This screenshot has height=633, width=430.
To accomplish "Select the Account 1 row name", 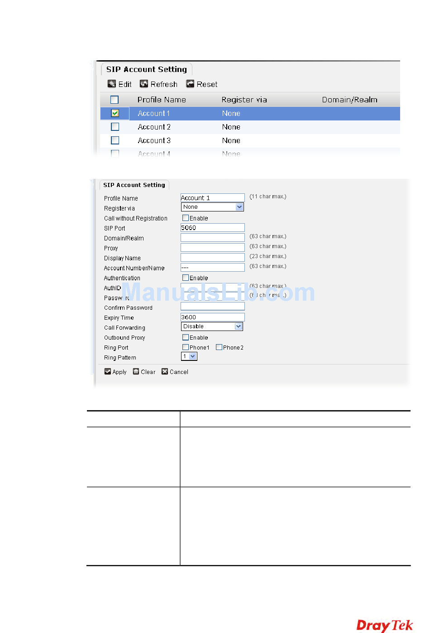I will tap(154, 113).
